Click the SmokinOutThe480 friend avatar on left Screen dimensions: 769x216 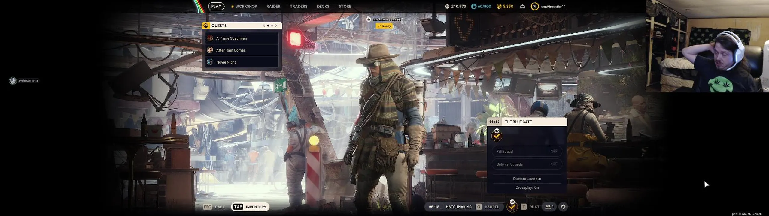coord(13,81)
